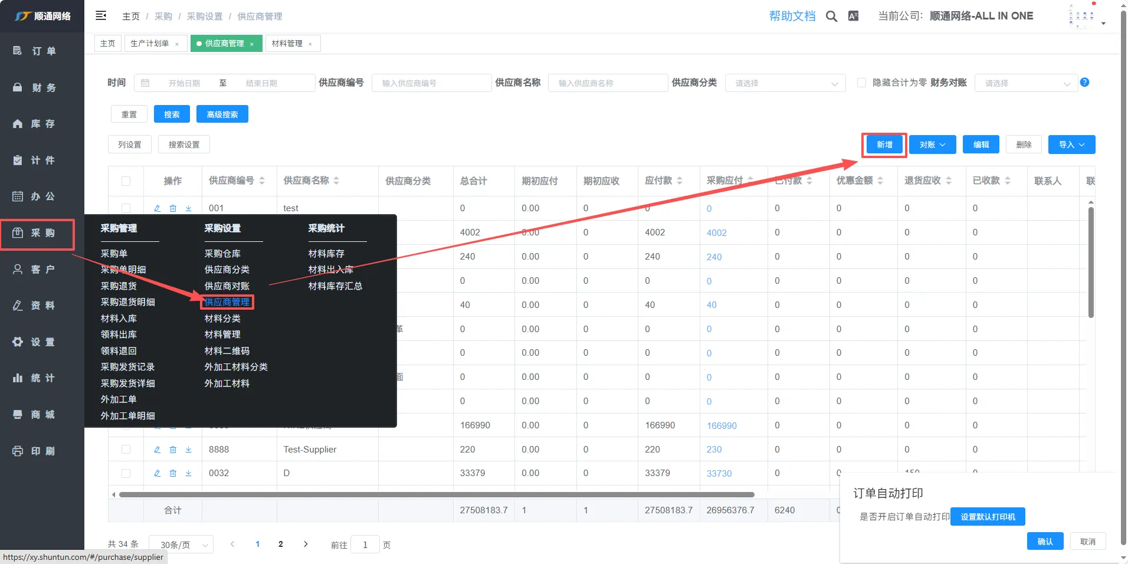Open the 统计 chart item in sidebar
The height and width of the screenshot is (564, 1128).
(35, 378)
